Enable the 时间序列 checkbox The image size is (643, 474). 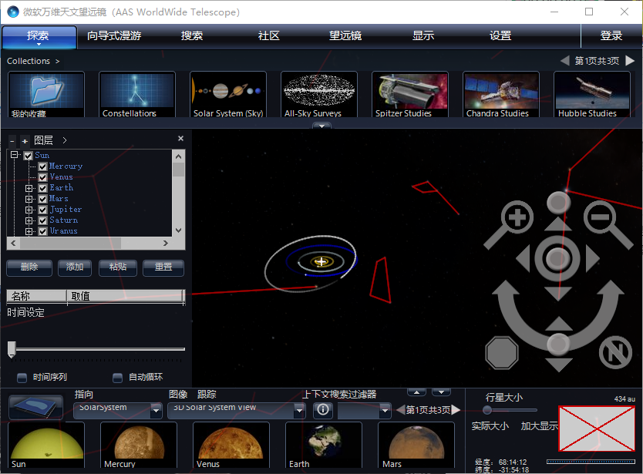pyautogui.click(x=22, y=377)
